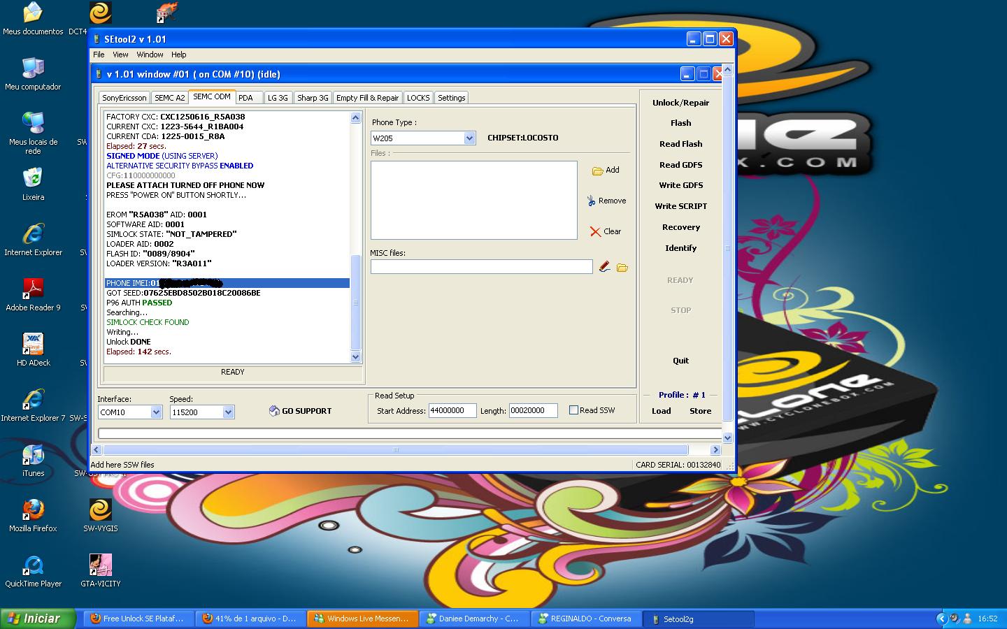The height and width of the screenshot is (629, 1007).
Task: Click the Quit button
Action: click(x=680, y=361)
